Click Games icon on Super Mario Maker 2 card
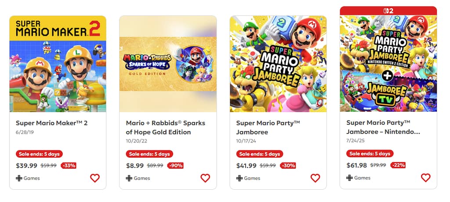Screen dimensions: 450x202 [19, 178]
